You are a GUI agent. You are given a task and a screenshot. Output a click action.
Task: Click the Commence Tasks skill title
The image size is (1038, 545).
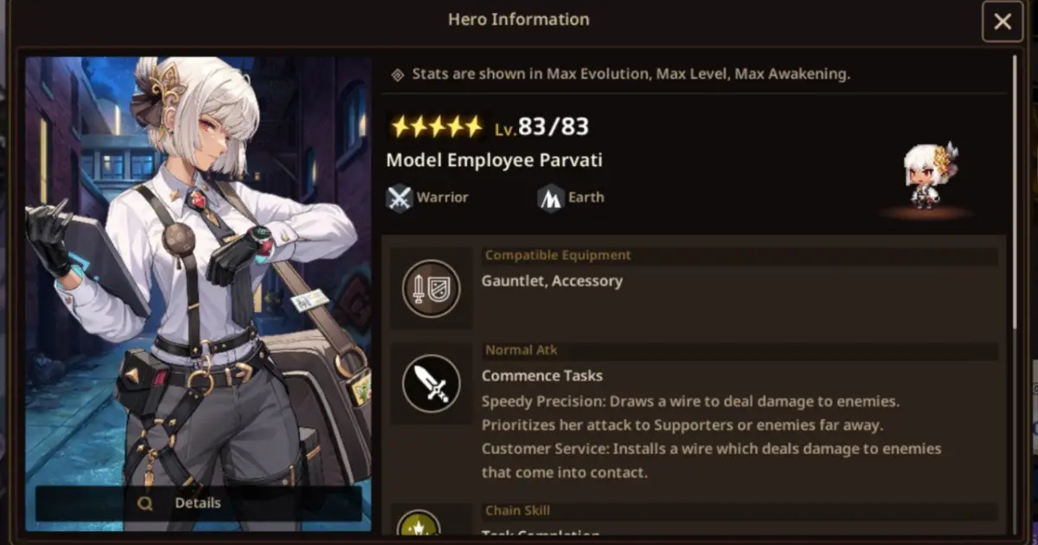click(542, 376)
